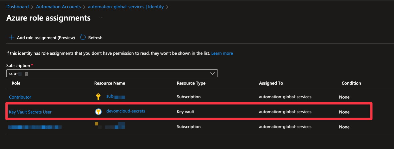Sort by the Condition column header

point(351,83)
